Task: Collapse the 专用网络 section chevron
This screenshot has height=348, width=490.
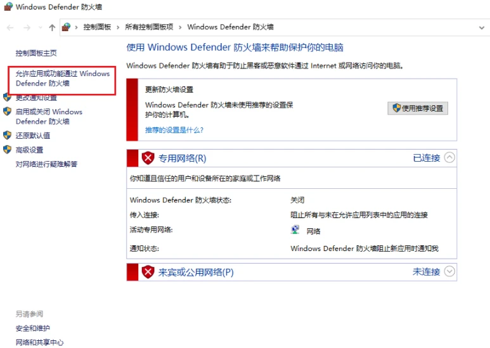Action: (x=449, y=158)
